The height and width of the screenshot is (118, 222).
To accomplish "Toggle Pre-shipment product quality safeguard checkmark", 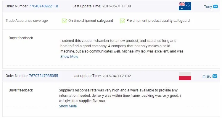I will point(123,21).
